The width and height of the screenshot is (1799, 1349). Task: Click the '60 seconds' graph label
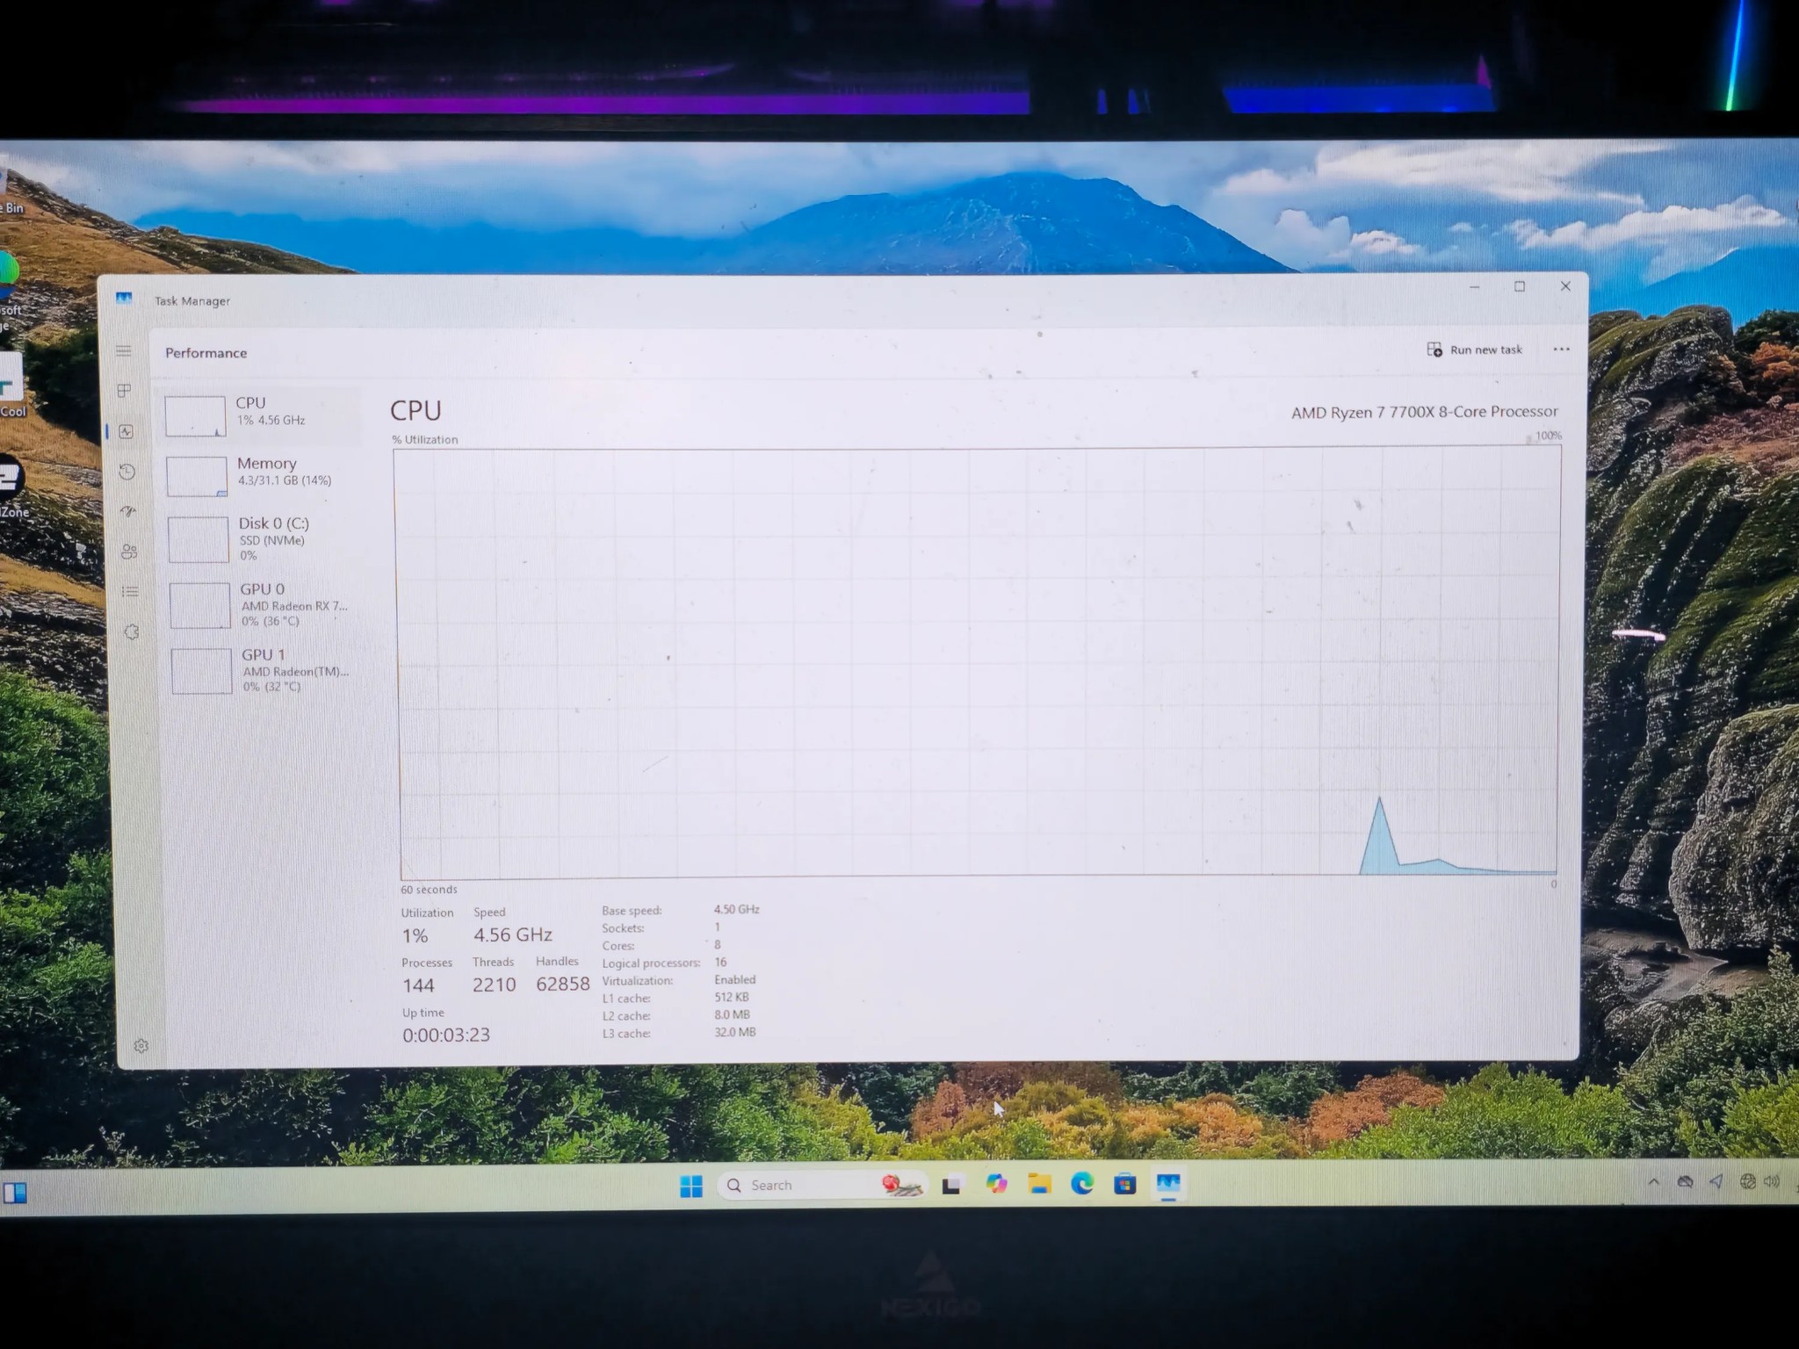(x=429, y=890)
